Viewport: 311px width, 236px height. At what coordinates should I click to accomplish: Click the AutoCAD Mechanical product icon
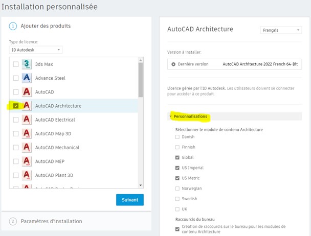tap(27, 148)
